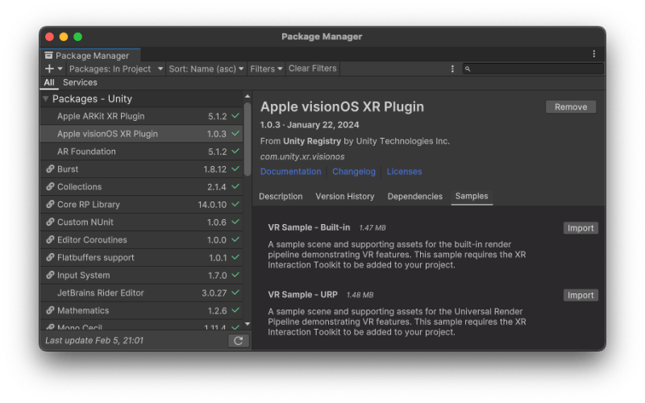Click checkmark icon for Burst 1.8.12
This screenshot has height=403, width=645.
235,169
